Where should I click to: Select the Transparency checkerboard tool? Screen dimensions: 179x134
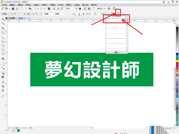(3, 77)
